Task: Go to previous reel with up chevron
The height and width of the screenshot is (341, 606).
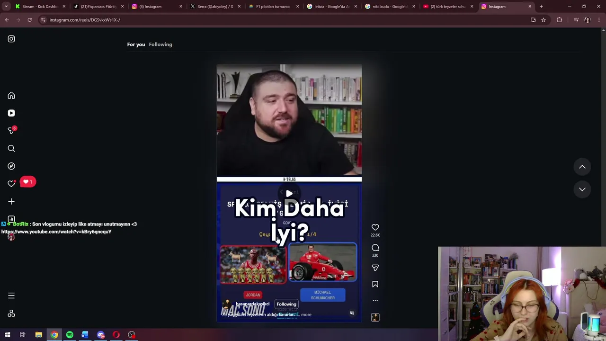Action: (582, 167)
